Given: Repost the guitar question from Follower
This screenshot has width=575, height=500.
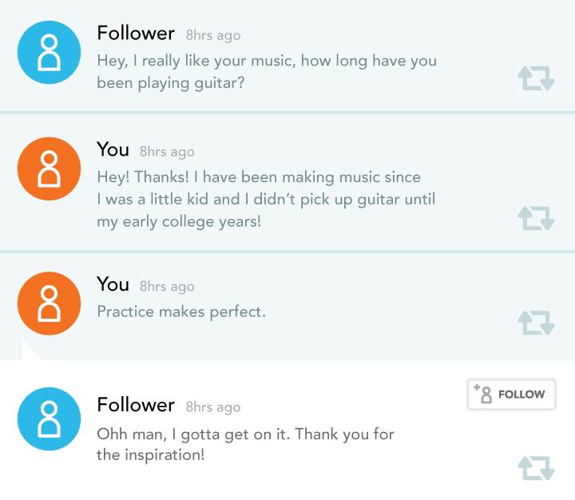Looking at the screenshot, I should [536, 78].
